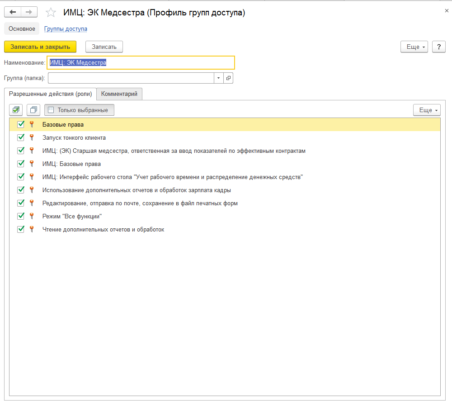Viewport: 452px width, 406px height.
Task: Click key icon next to Базовые права
Action: pos(32,124)
